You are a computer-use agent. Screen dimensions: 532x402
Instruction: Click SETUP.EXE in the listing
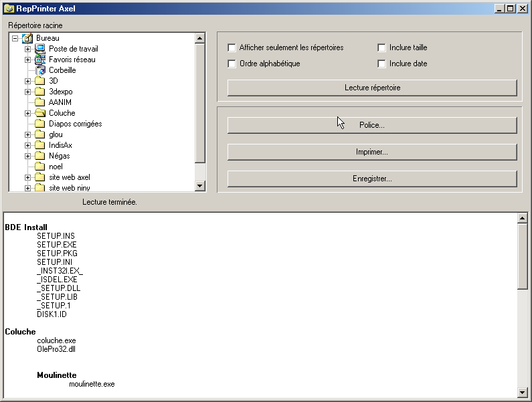point(57,245)
